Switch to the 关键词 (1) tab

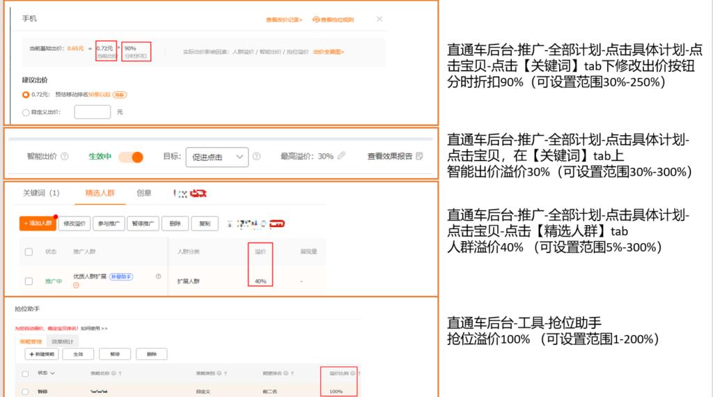(41, 193)
